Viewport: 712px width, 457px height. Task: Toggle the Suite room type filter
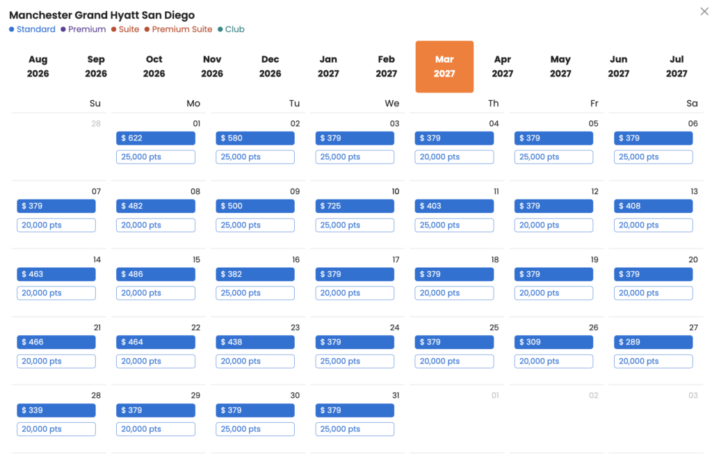point(125,29)
